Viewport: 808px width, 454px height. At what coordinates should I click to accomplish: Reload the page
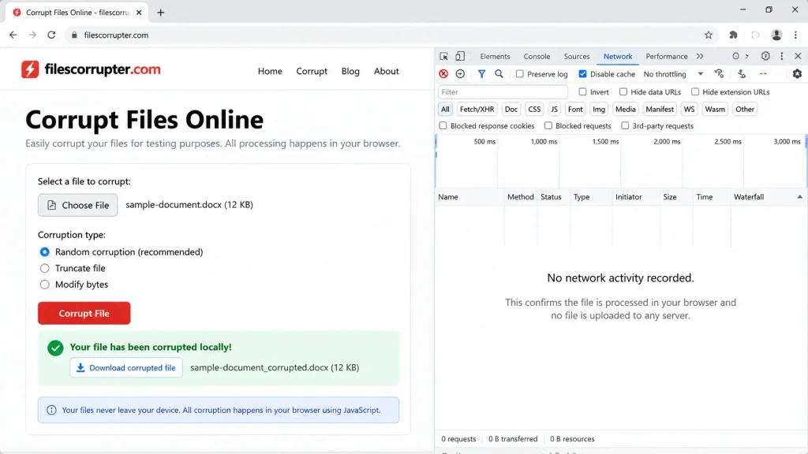tap(51, 35)
